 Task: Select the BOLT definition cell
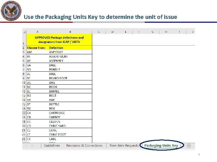point(70,95)
